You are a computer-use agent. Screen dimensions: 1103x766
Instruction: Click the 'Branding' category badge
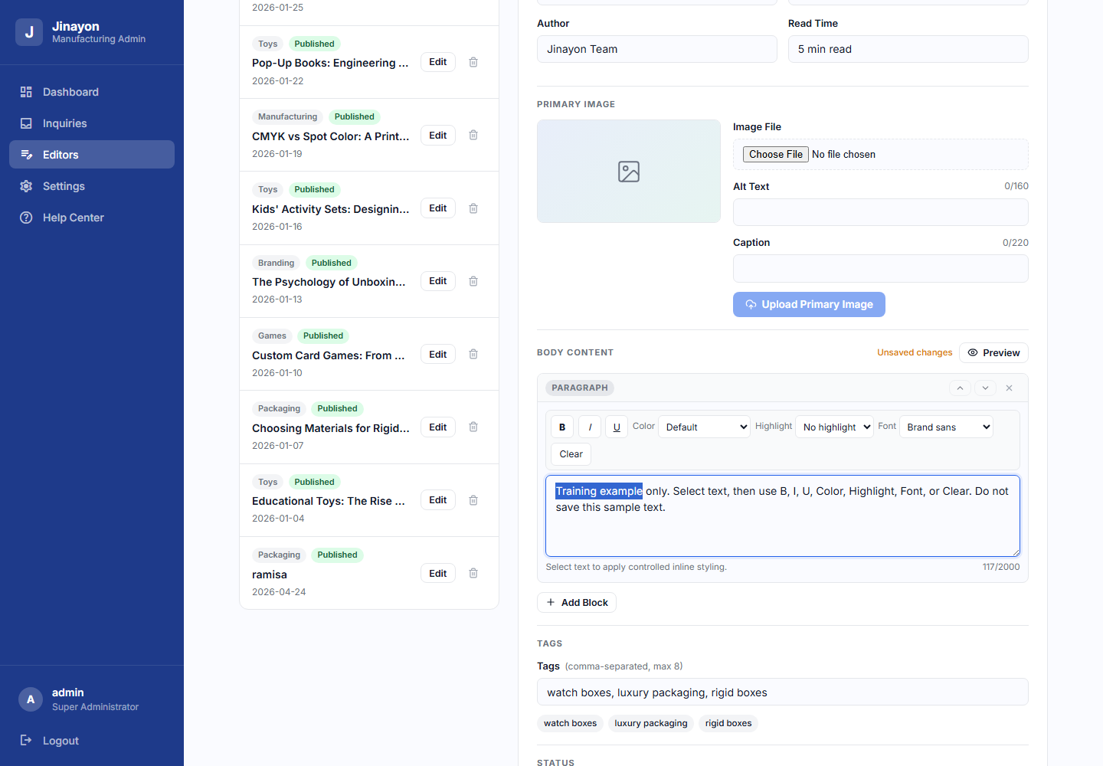pyautogui.click(x=276, y=263)
